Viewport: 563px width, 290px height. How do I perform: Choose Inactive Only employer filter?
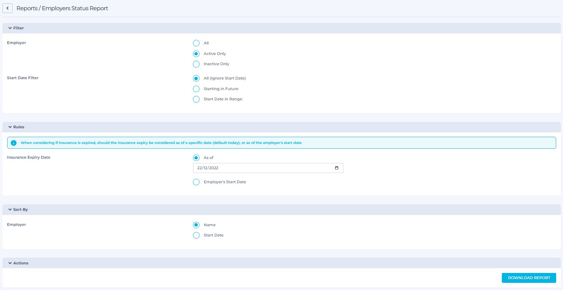[x=196, y=64]
